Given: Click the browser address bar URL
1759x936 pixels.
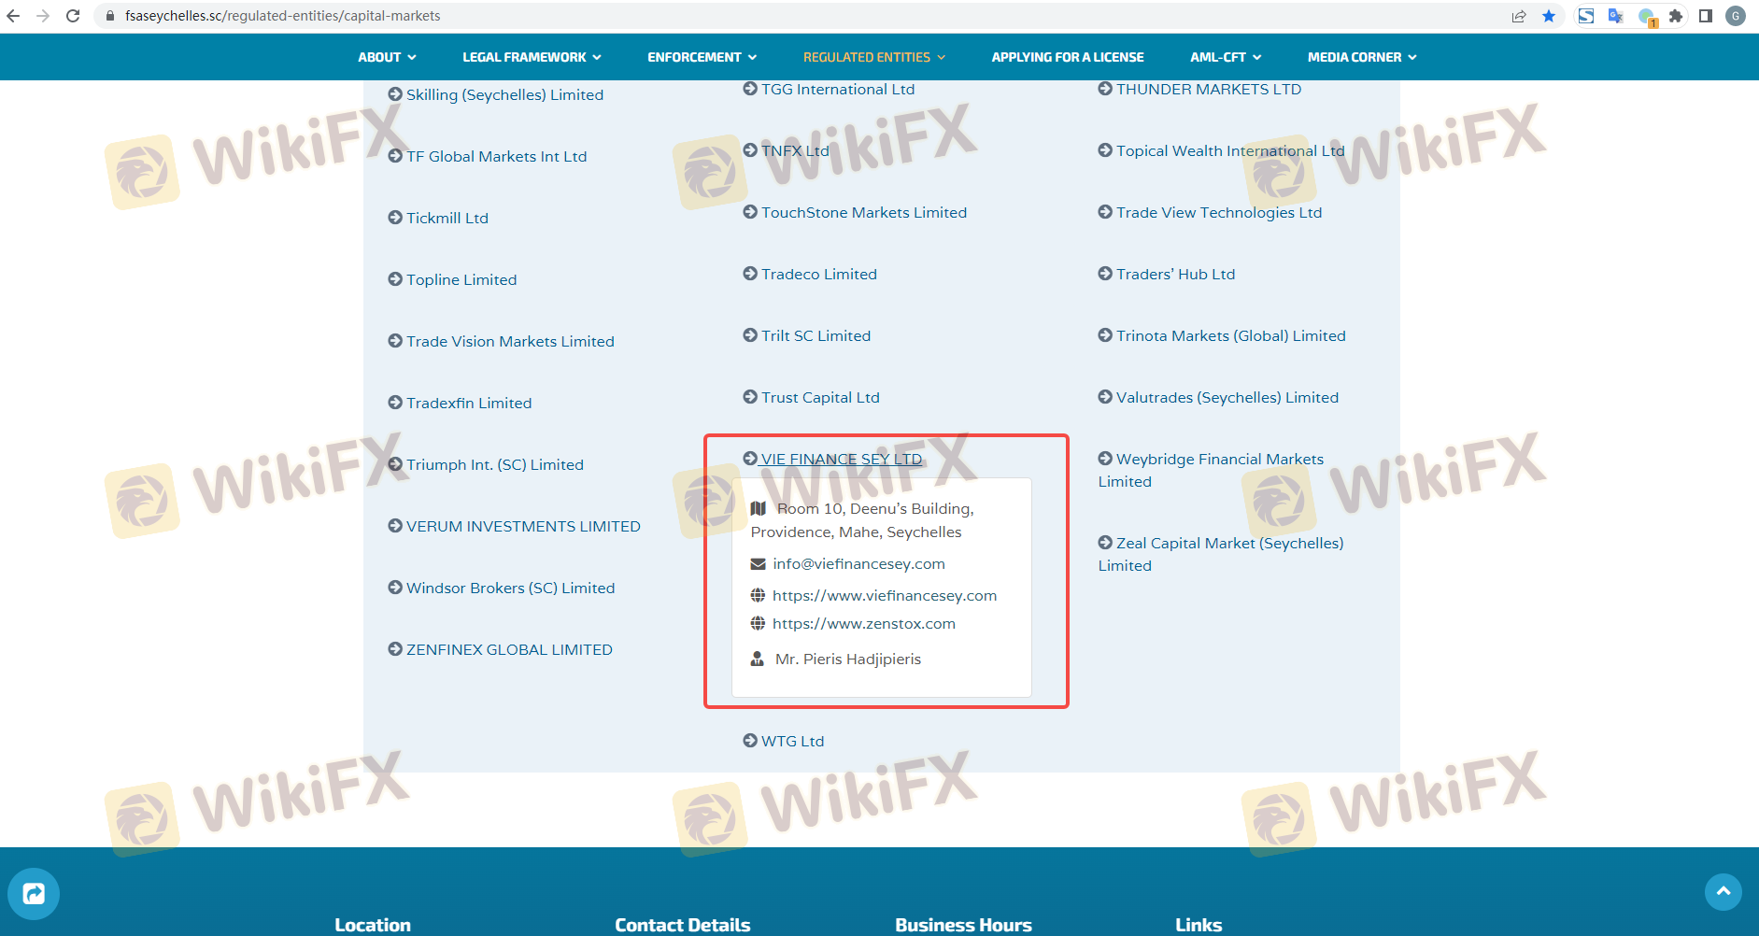Looking at the screenshot, I should [282, 16].
